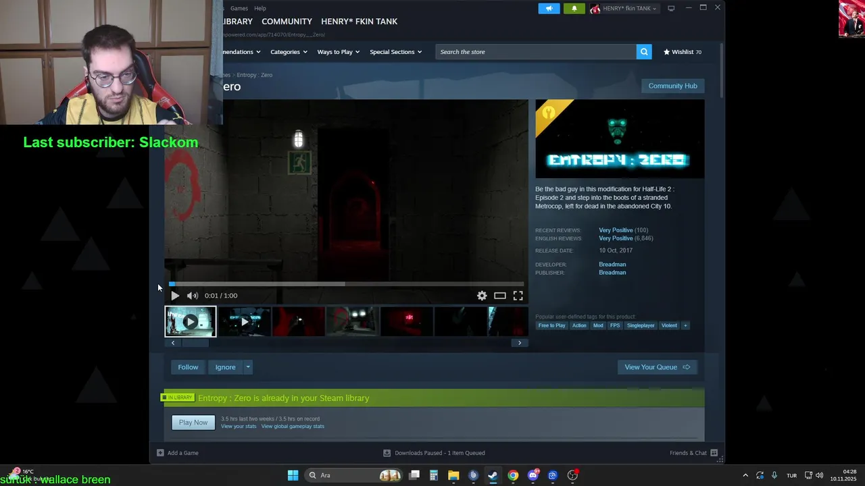The height and width of the screenshot is (486, 865).
Task: Expand HENRY* fkin TANK account menu
Action: tap(623, 8)
